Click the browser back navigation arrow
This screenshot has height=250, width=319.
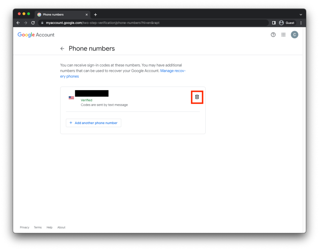pyautogui.click(x=18, y=23)
